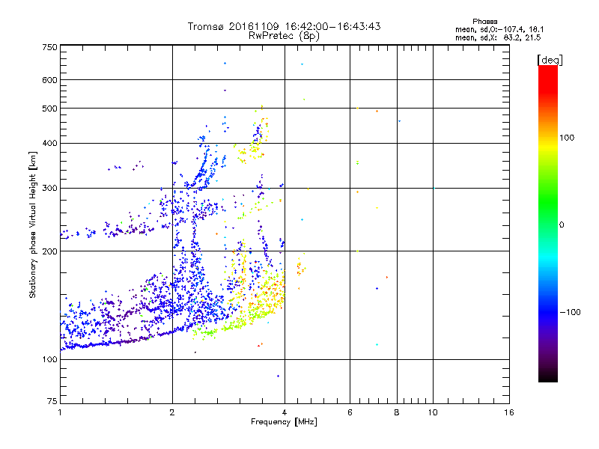Viewport: 599px width, 449px height.
Task: Click the "Phases" heading text
Action: pyautogui.click(x=484, y=22)
